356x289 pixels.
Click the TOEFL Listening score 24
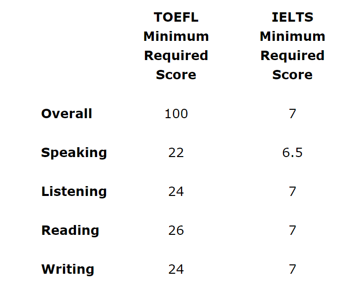tap(176, 192)
